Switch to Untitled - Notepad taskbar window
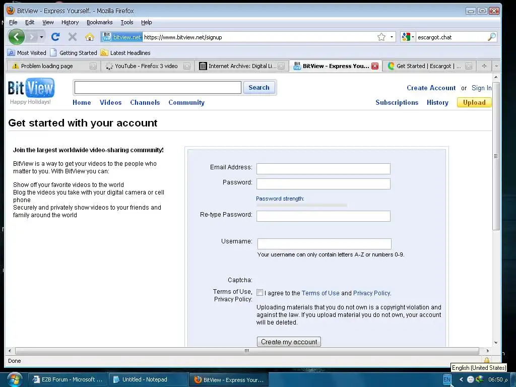The height and width of the screenshot is (387, 516). pyautogui.click(x=148, y=379)
